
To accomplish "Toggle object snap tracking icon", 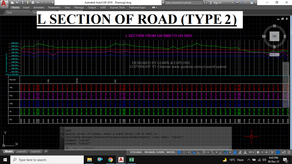I will (221, 152).
